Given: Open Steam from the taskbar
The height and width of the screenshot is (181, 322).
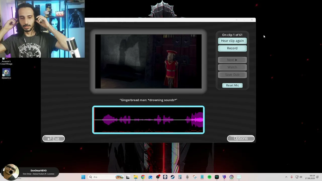Looking at the screenshot, I should (x=172, y=177).
